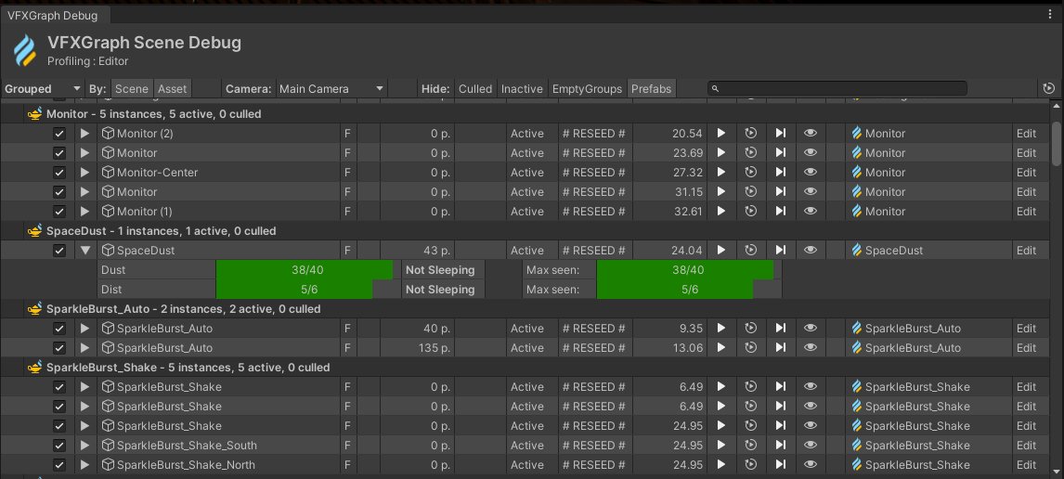This screenshot has height=479, width=1064.
Task: Step the SparkleBurst_Shake_North effect forward
Action: (x=780, y=465)
